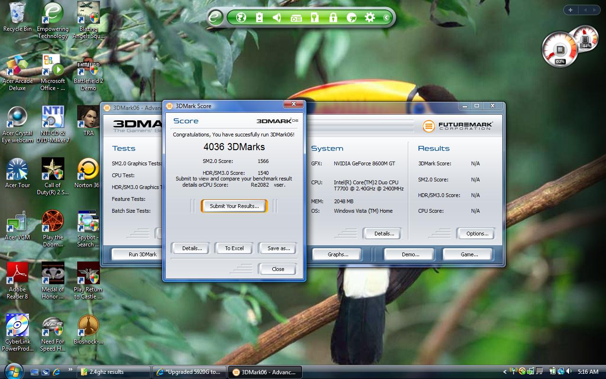Switch to '2.4ghz results' taskbar item
Image resolution: width=606 pixels, height=379 pixels.
click(113, 372)
